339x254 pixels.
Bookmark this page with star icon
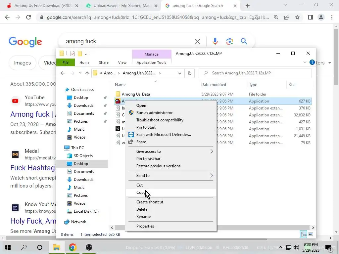[297, 17]
